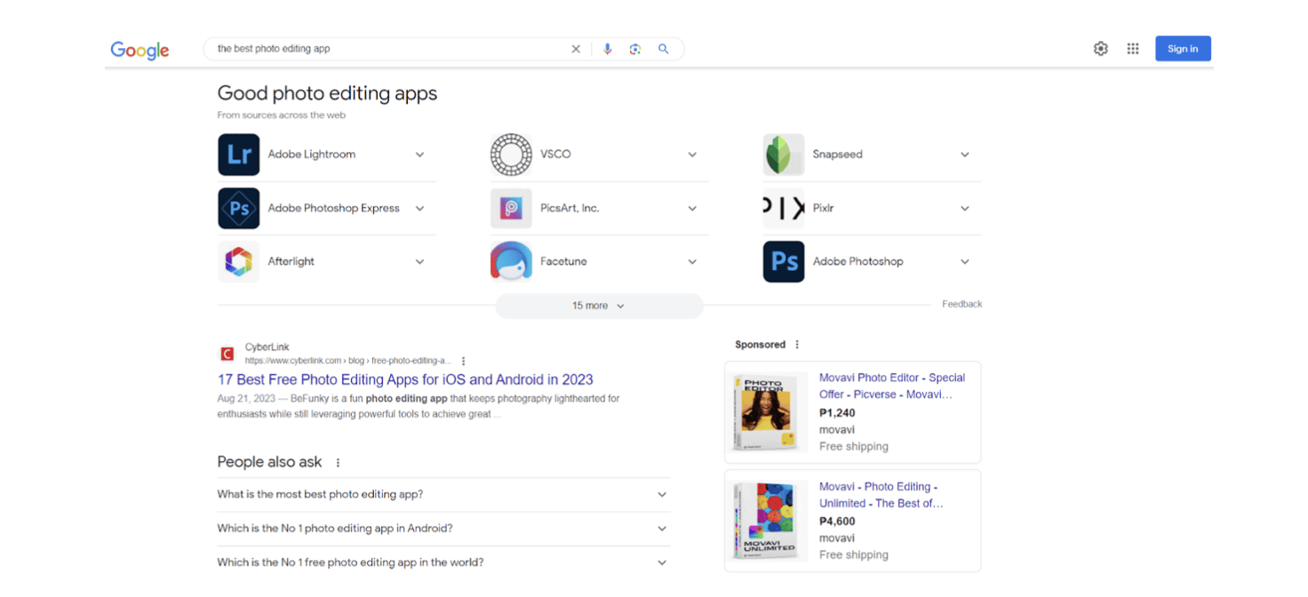Image resolution: width=1308 pixels, height=597 pixels.
Task: Click the 'Good photo editing apps' heading
Action: pos(327,93)
